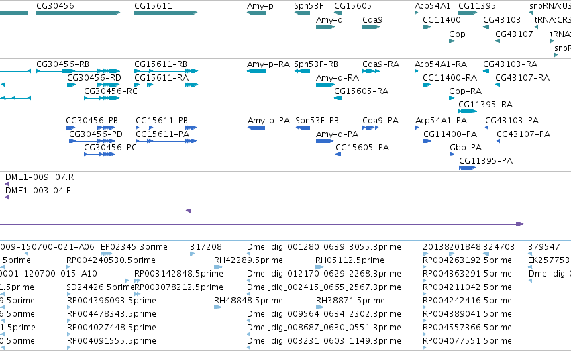
Task: Select the teal gene bar under the CG15611 label
Action: 166,13
